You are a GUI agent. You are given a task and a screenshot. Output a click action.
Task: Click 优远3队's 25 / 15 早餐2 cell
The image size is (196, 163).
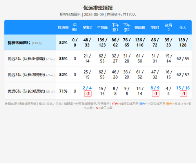click(x=87, y=75)
